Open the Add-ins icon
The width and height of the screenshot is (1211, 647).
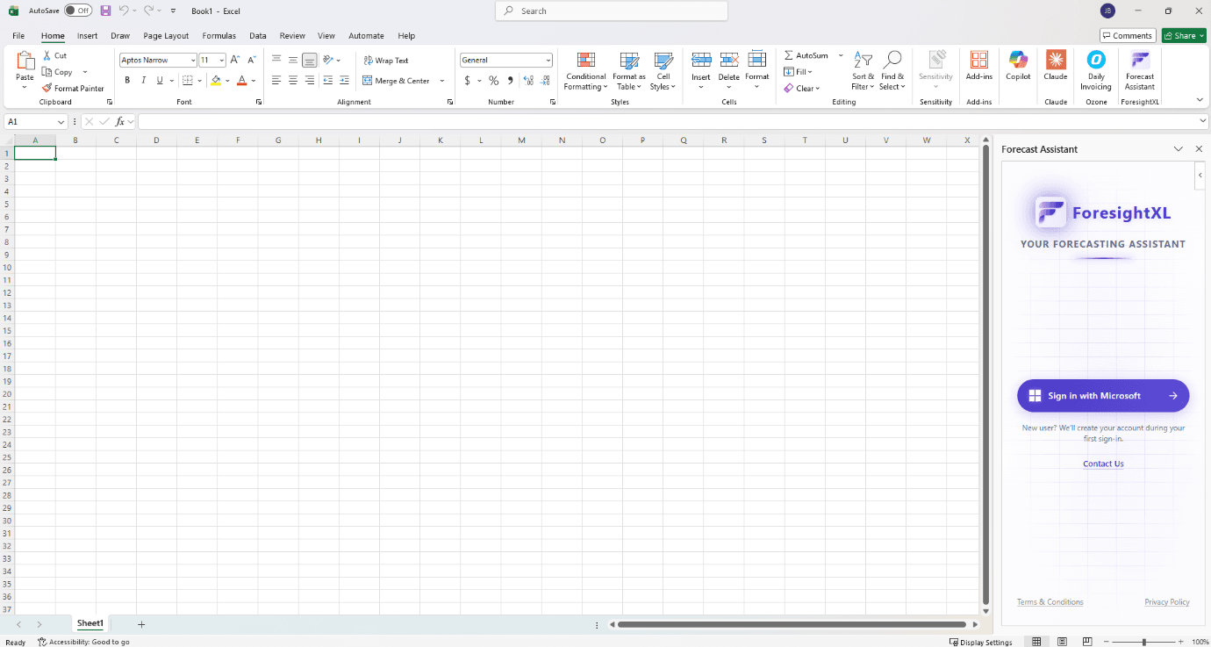pyautogui.click(x=978, y=61)
